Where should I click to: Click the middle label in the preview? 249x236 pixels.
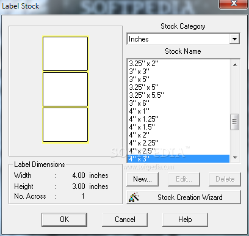pyautogui.click(x=65, y=89)
